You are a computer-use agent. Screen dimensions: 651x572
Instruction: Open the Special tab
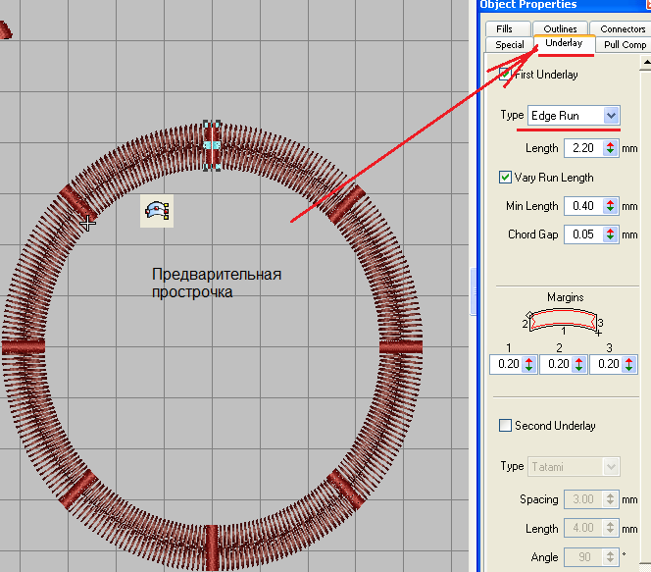click(509, 44)
